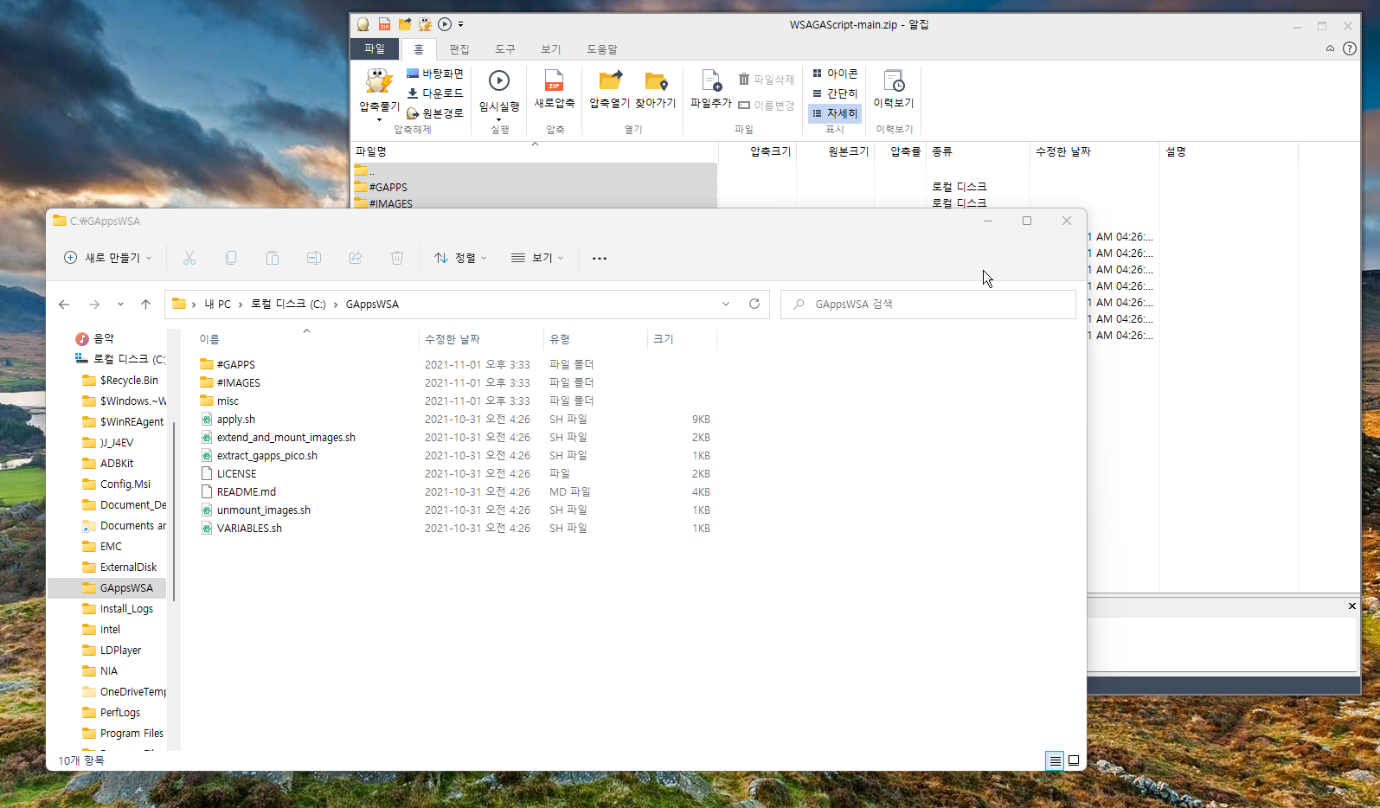This screenshot has width=1380, height=808.
Task: Switch Explorer to details view icon
Action: click(x=1055, y=760)
